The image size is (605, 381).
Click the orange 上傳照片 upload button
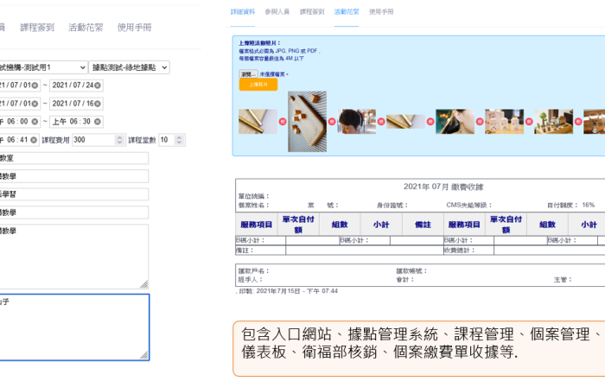[x=258, y=85]
